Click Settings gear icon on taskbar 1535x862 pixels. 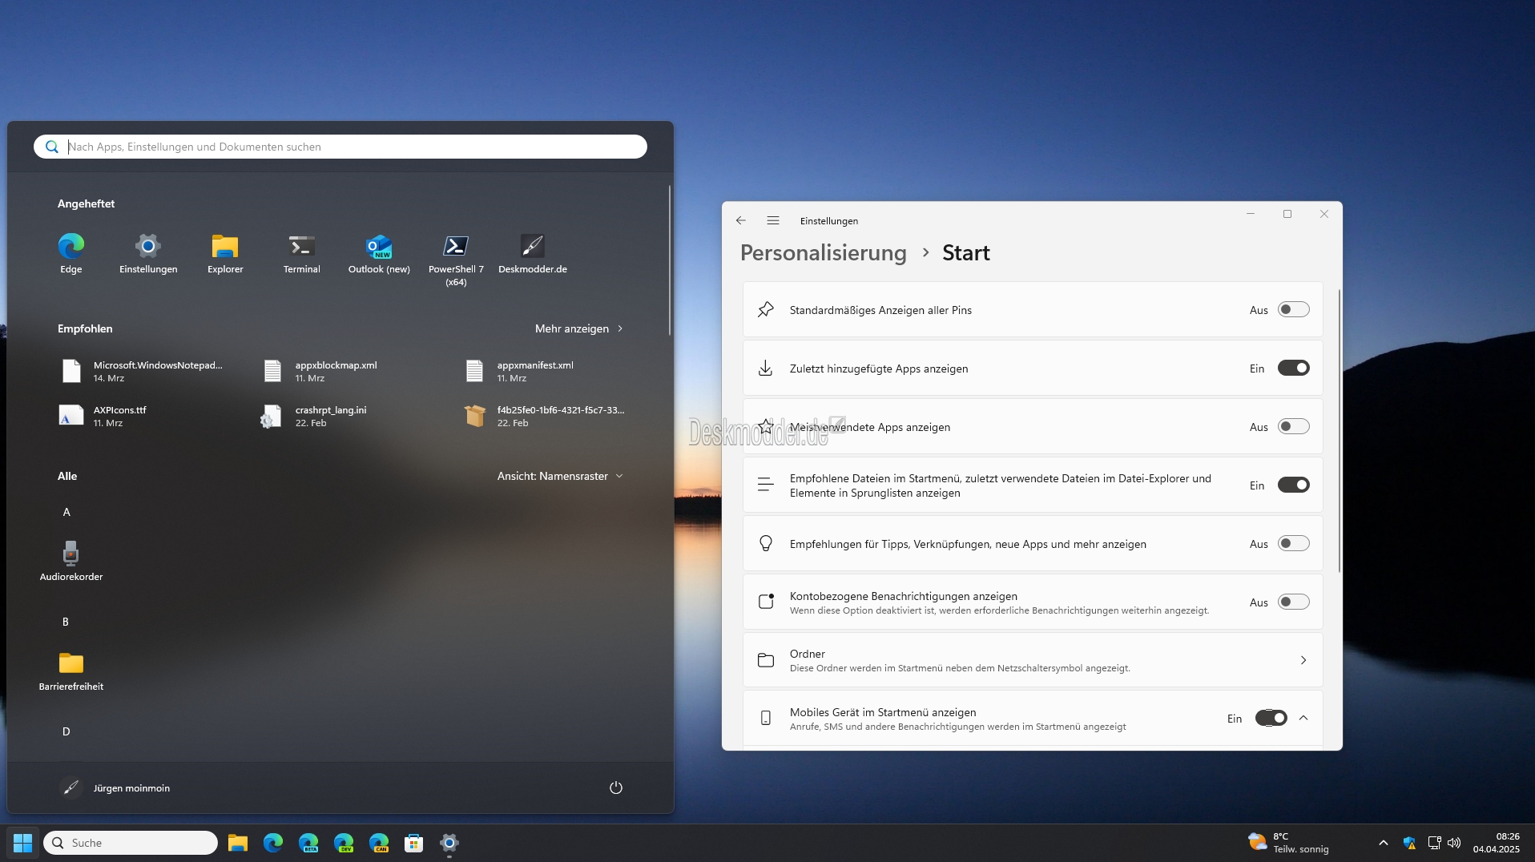pos(449,843)
